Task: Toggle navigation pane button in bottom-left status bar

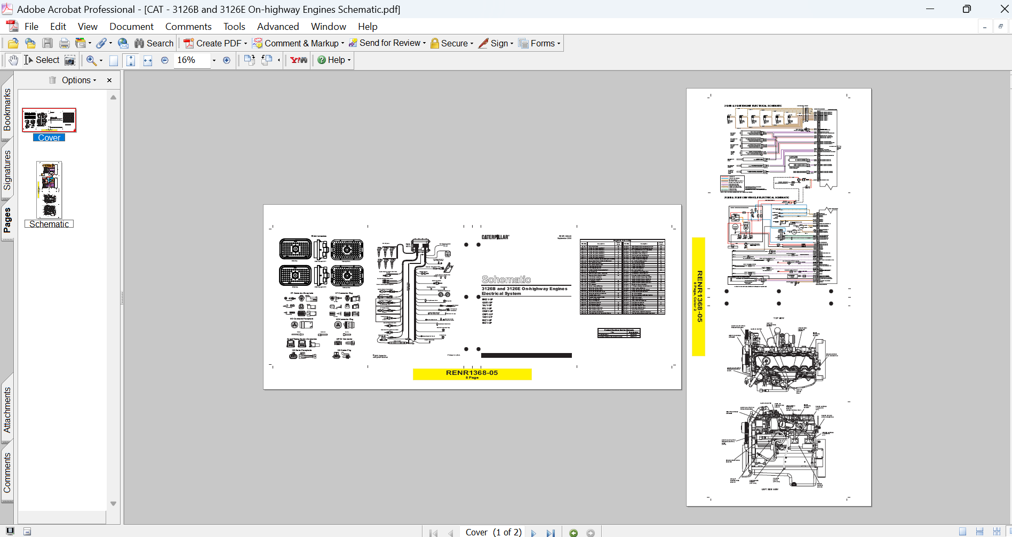Action: coord(10,531)
